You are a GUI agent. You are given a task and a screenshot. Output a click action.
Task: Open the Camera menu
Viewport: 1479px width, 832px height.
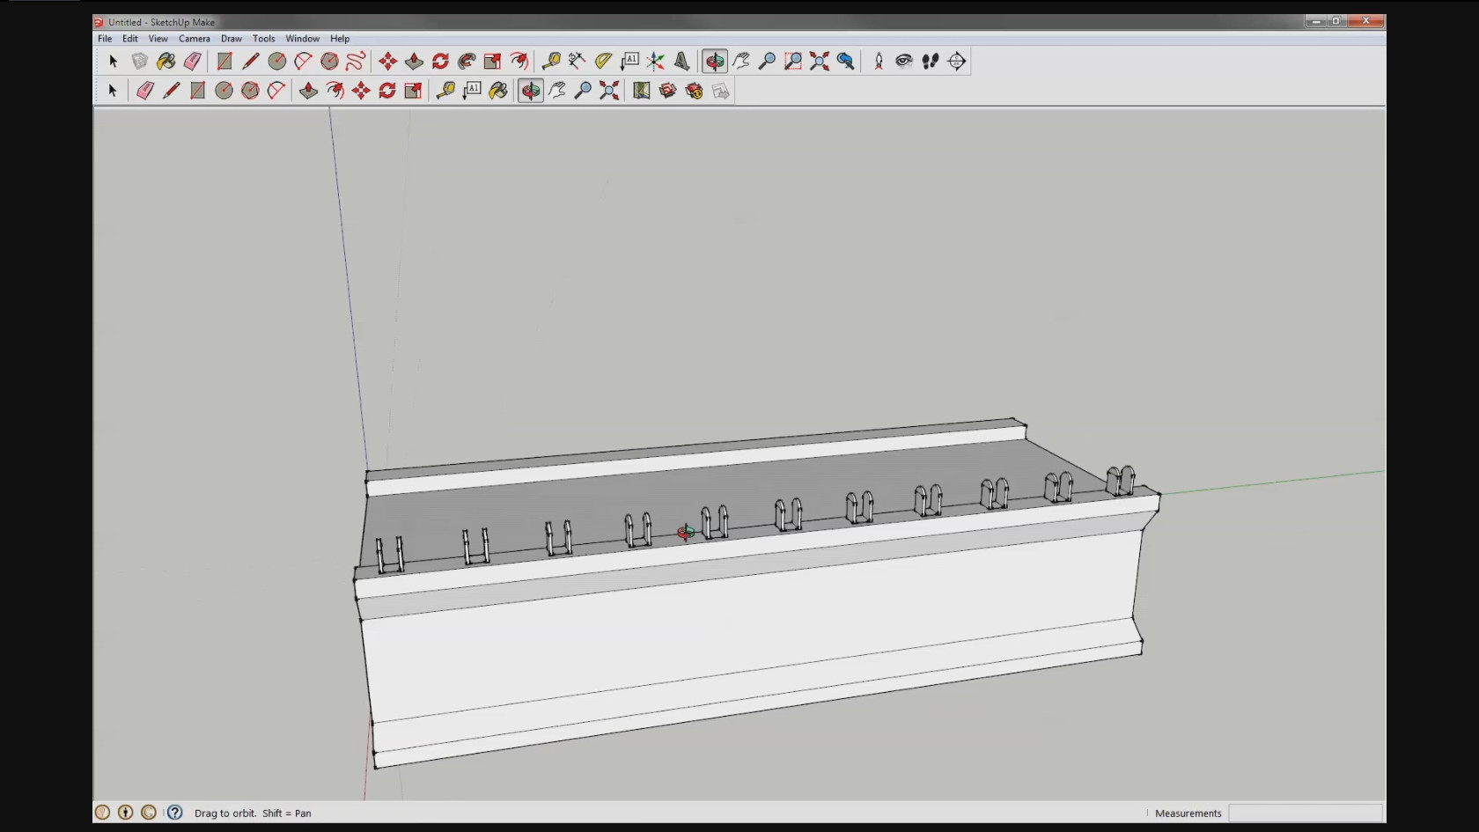click(194, 39)
